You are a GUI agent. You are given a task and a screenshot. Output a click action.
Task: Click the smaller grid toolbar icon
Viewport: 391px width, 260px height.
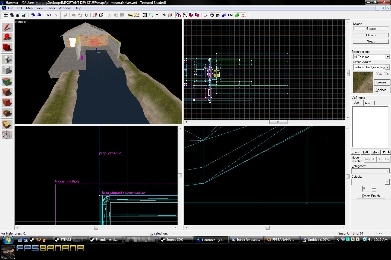(18, 15)
